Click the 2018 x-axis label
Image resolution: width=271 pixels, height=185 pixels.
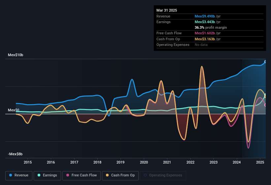(97, 162)
